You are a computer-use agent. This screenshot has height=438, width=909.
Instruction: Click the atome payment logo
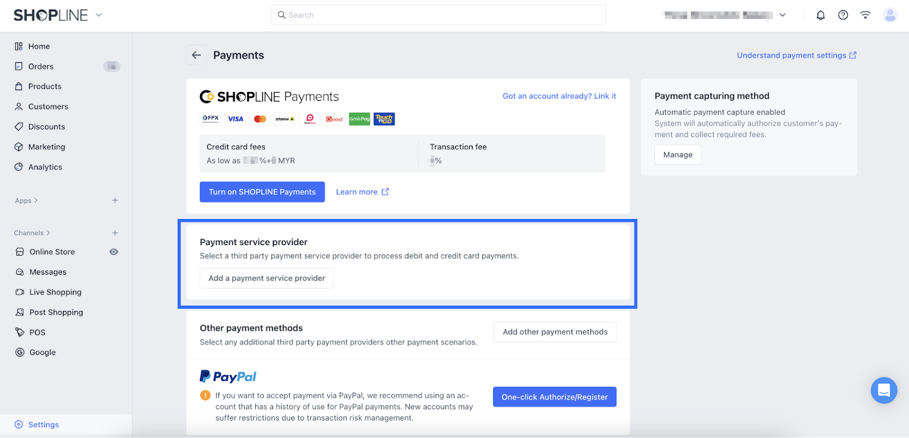pyautogui.click(x=285, y=119)
